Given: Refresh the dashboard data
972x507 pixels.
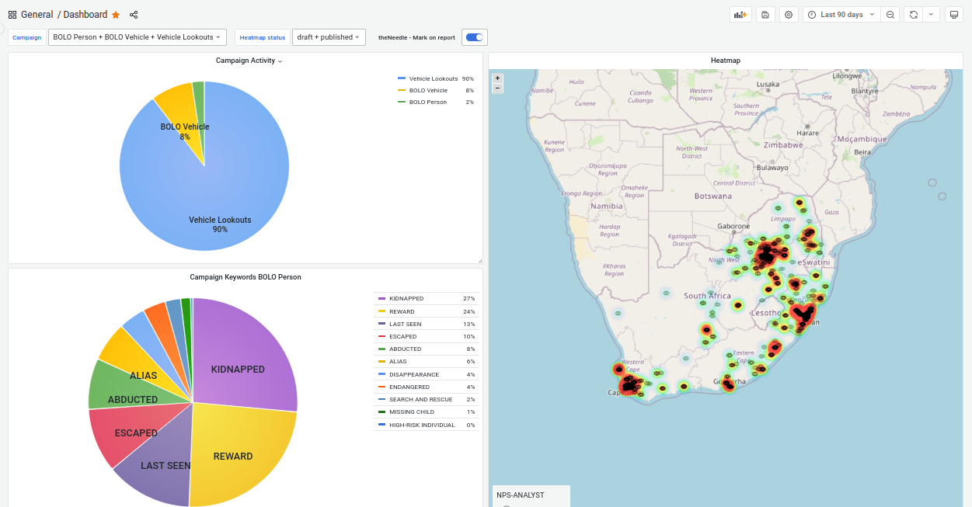Looking at the screenshot, I should [912, 14].
